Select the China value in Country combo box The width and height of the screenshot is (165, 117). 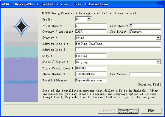click(116, 38)
